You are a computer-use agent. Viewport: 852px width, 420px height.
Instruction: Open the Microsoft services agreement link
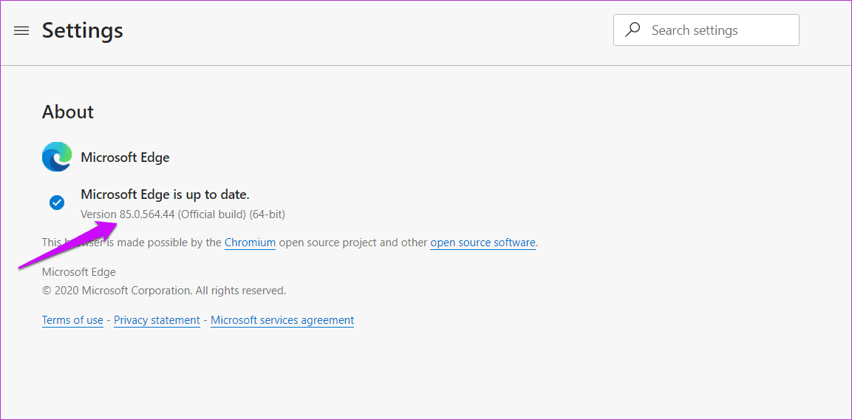[x=282, y=320]
